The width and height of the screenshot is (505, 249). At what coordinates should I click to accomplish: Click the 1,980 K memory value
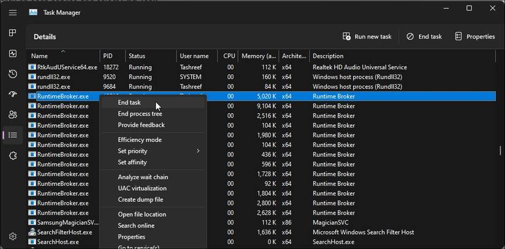point(266,135)
